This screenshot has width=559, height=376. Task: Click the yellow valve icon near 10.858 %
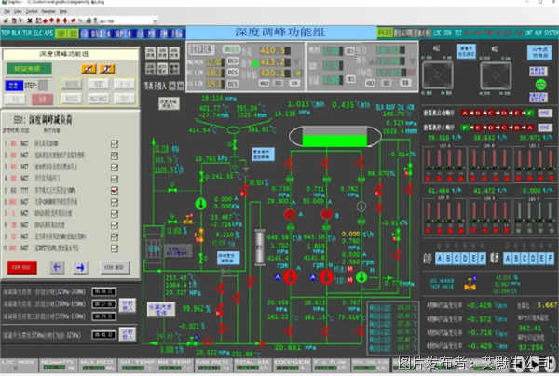click(188, 219)
